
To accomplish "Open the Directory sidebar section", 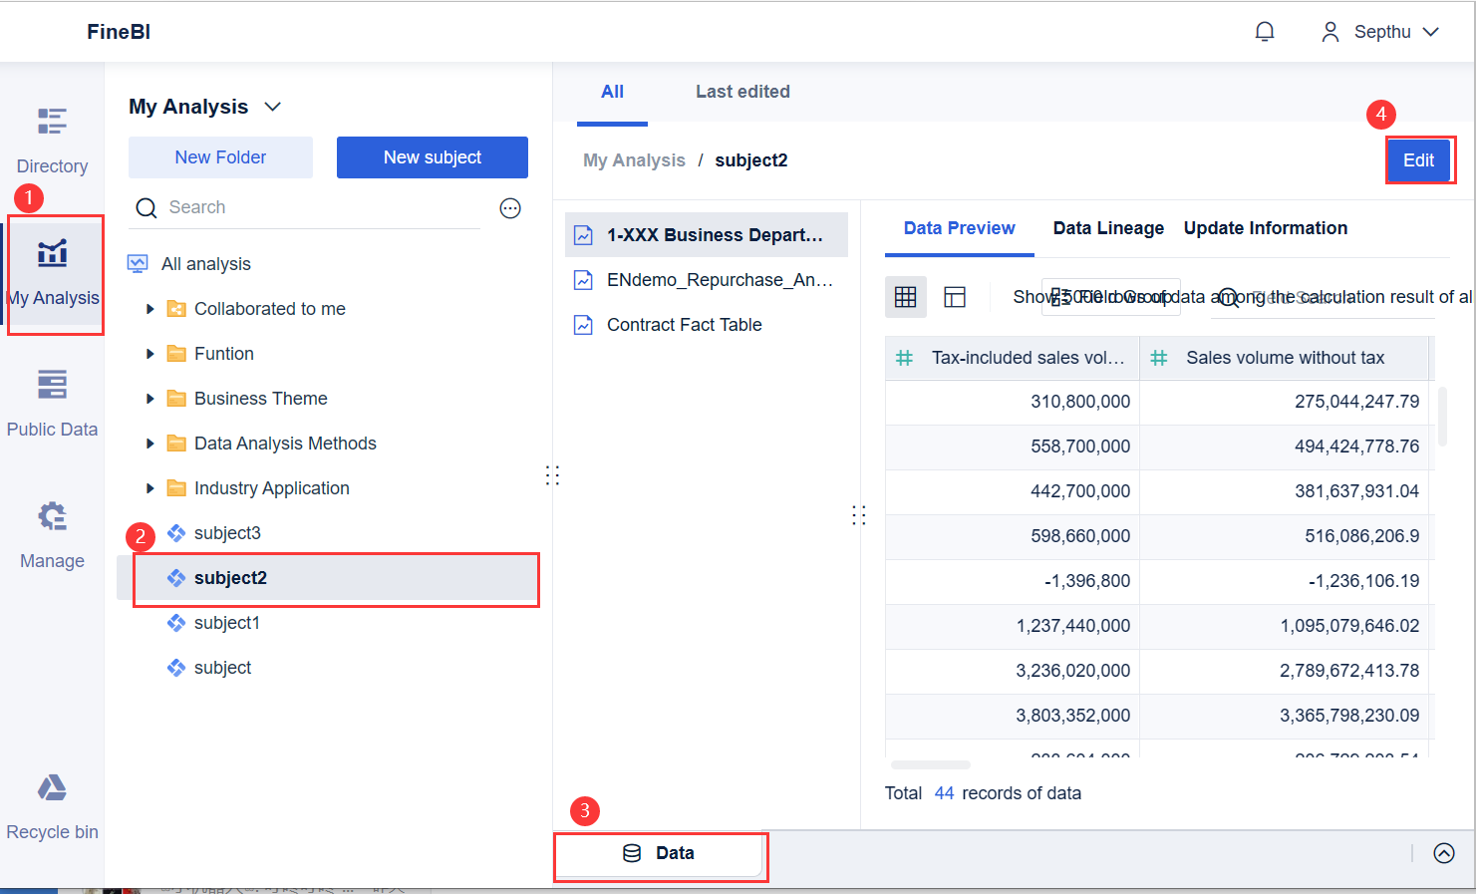I will pyautogui.click(x=52, y=140).
